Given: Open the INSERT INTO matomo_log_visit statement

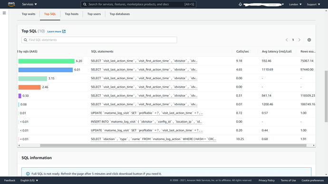Looking at the screenshot, I should (x=146, y=121).
